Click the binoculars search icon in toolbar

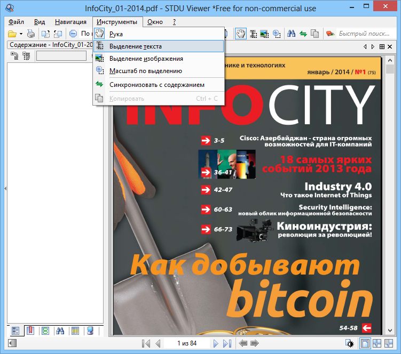coord(291,34)
